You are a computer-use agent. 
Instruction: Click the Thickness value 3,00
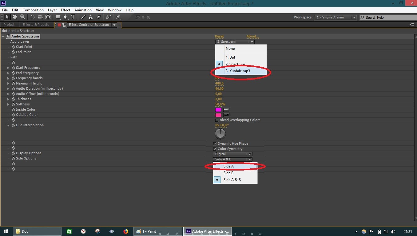[218, 99]
